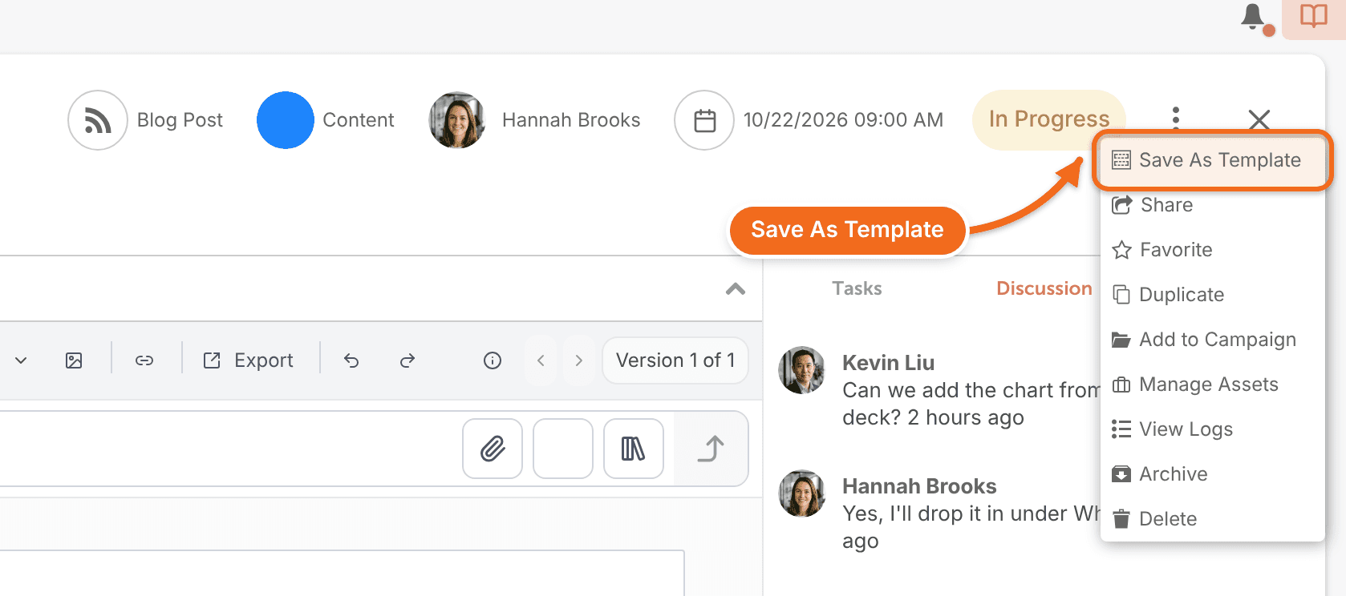Viewport: 1346px width, 596px height.
Task: Click the Content category label
Action: (x=359, y=120)
